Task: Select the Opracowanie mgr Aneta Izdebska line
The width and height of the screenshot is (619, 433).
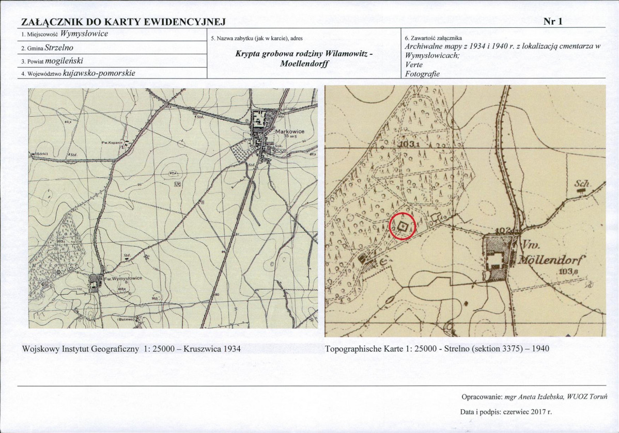Action: [x=534, y=397]
